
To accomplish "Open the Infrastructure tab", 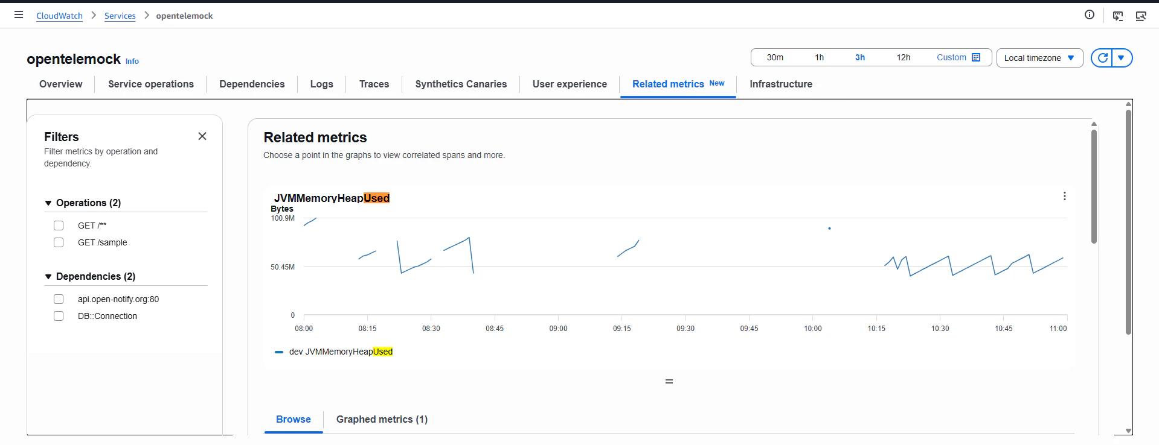I will pyautogui.click(x=781, y=84).
